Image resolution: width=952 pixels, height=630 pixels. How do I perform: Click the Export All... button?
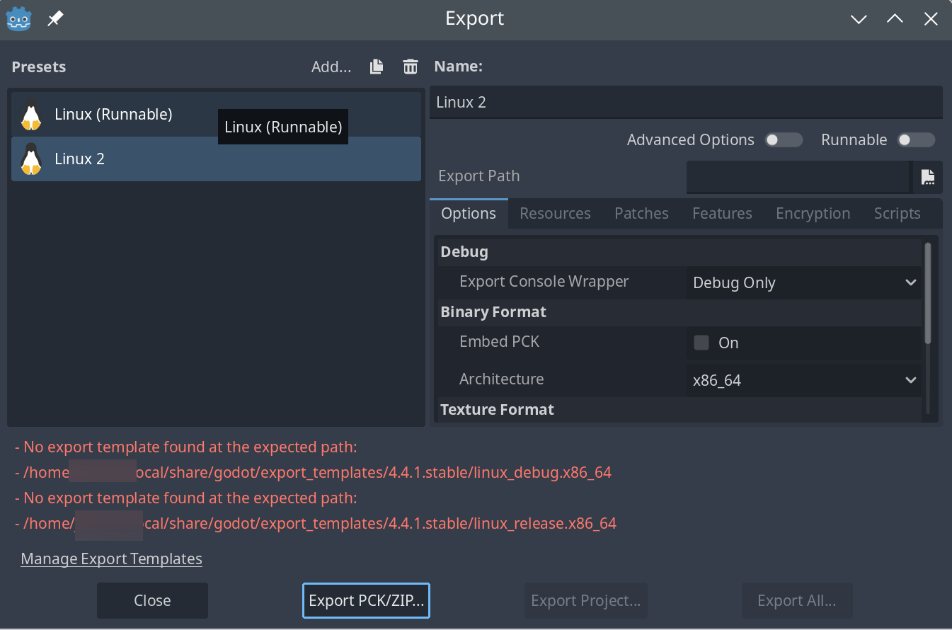point(796,600)
